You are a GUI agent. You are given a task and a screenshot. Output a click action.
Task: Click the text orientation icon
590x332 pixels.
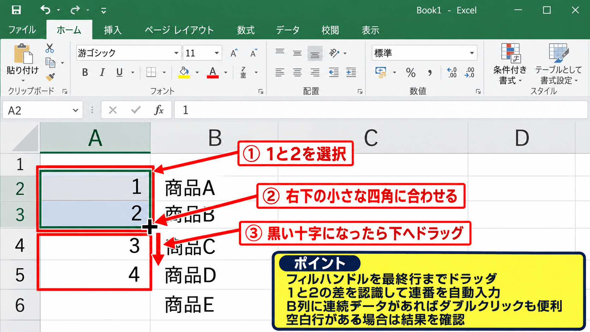pos(334,53)
